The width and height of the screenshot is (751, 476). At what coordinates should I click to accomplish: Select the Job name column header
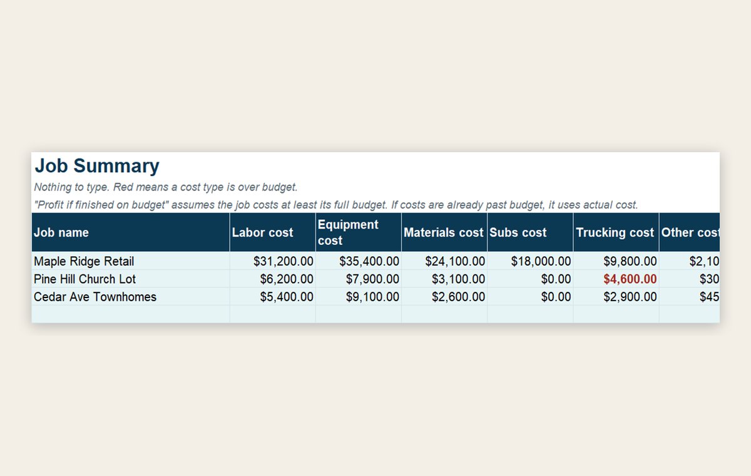[130, 232]
